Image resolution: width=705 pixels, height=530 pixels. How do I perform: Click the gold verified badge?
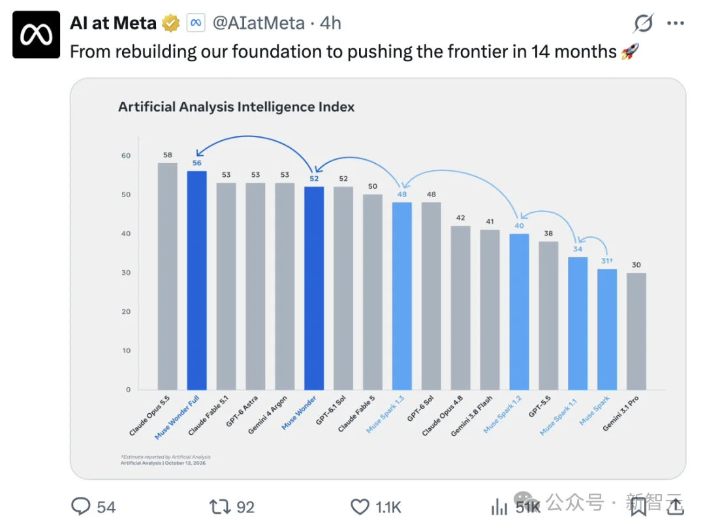pyautogui.click(x=171, y=23)
